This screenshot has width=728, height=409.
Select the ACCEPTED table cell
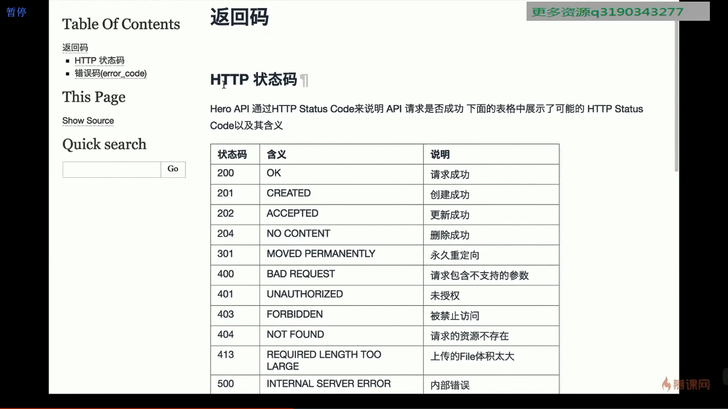342,215
